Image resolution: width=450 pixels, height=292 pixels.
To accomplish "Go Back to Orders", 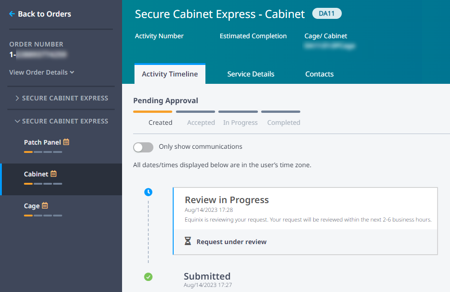I will pyautogui.click(x=45, y=14).
